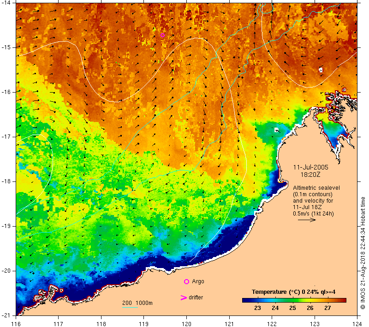Click the '(0.1m contours)' caption line
The width and height of the screenshot is (369, 327).
coord(313,194)
